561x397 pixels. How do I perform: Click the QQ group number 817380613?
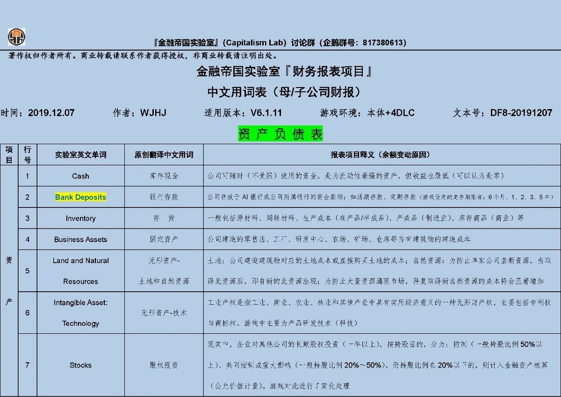(x=382, y=43)
